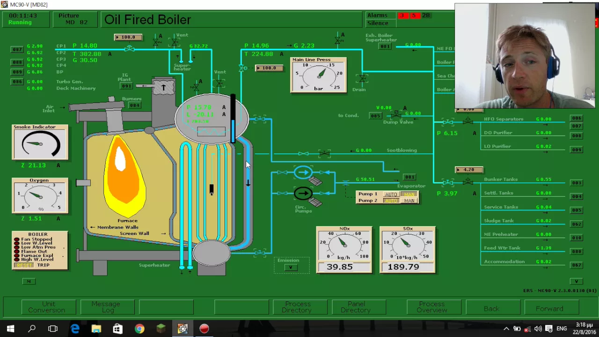Jump to picture 091 IG Plant

point(126,86)
